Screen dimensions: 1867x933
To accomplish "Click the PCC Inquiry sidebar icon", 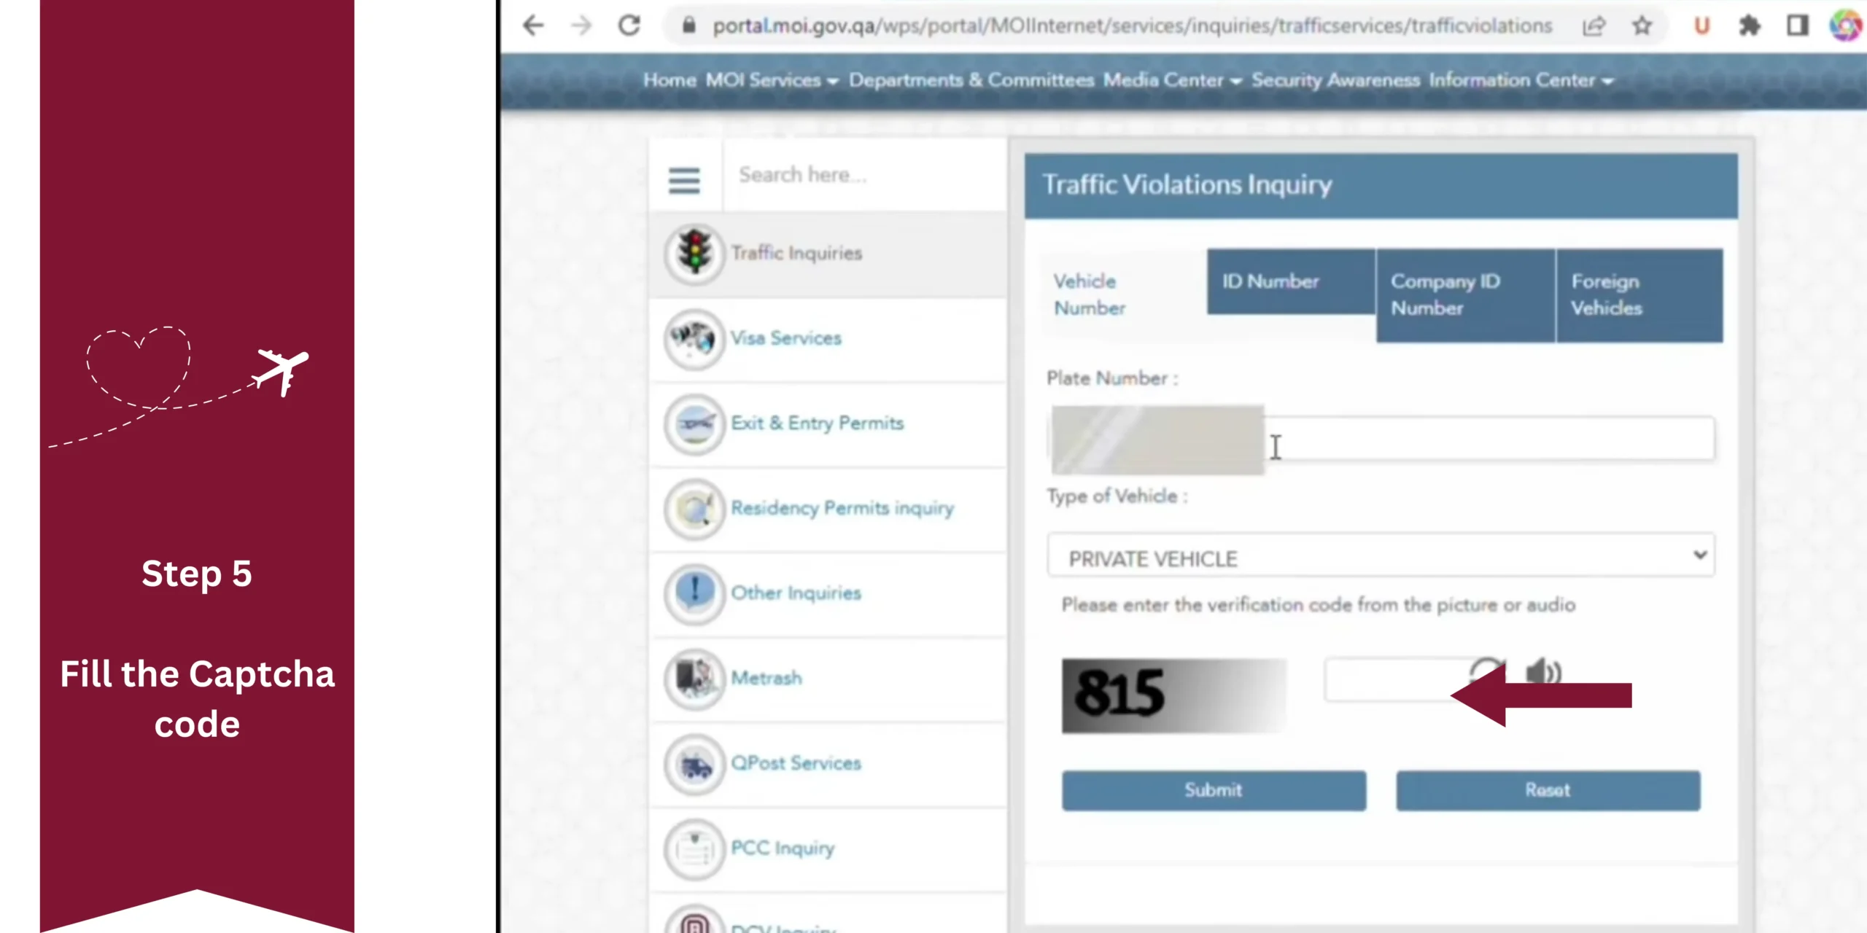I will [x=695, y=847].
